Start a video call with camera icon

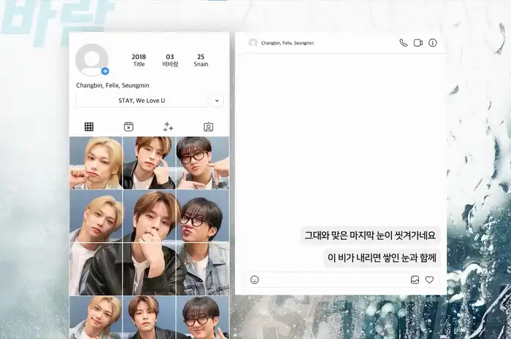click(x=418, y=43)
